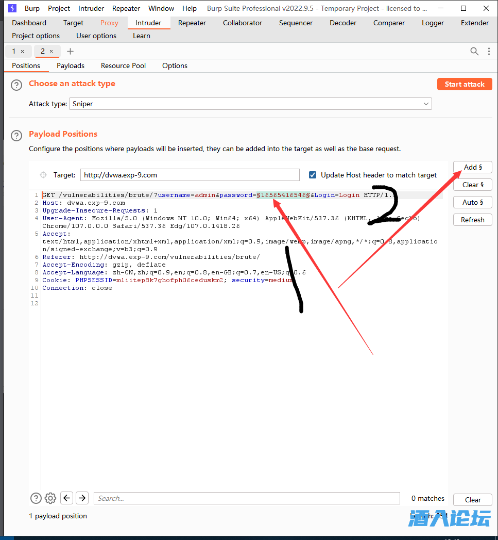The width and height of the screenshot is (498, 540).
Task: Click the Cookie header line
Action: click(167, 281)
